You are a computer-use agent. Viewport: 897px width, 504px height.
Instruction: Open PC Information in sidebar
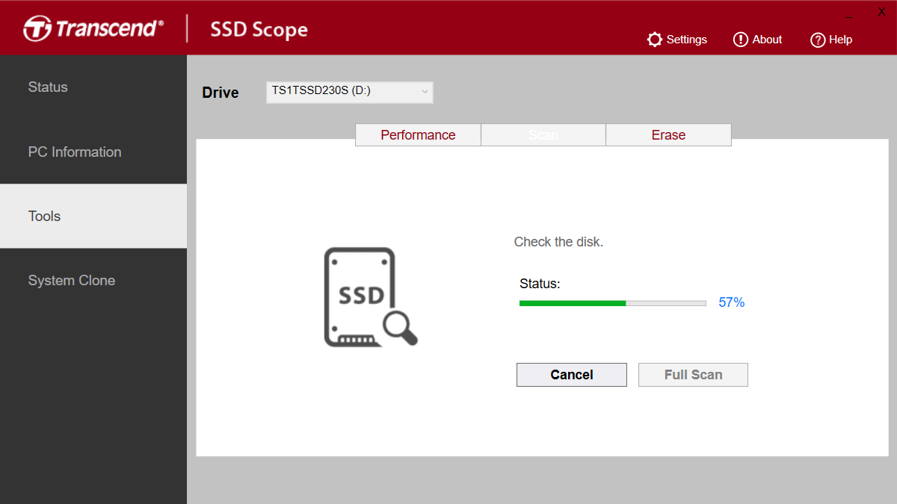(93, 152)
